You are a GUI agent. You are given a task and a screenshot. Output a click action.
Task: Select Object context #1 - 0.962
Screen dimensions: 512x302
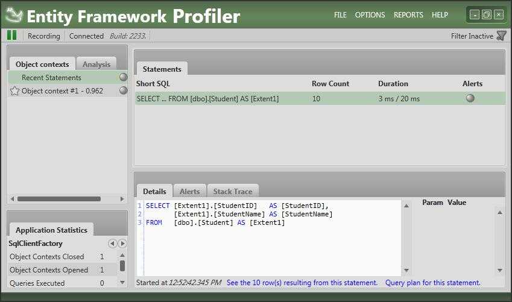[68, 91]
